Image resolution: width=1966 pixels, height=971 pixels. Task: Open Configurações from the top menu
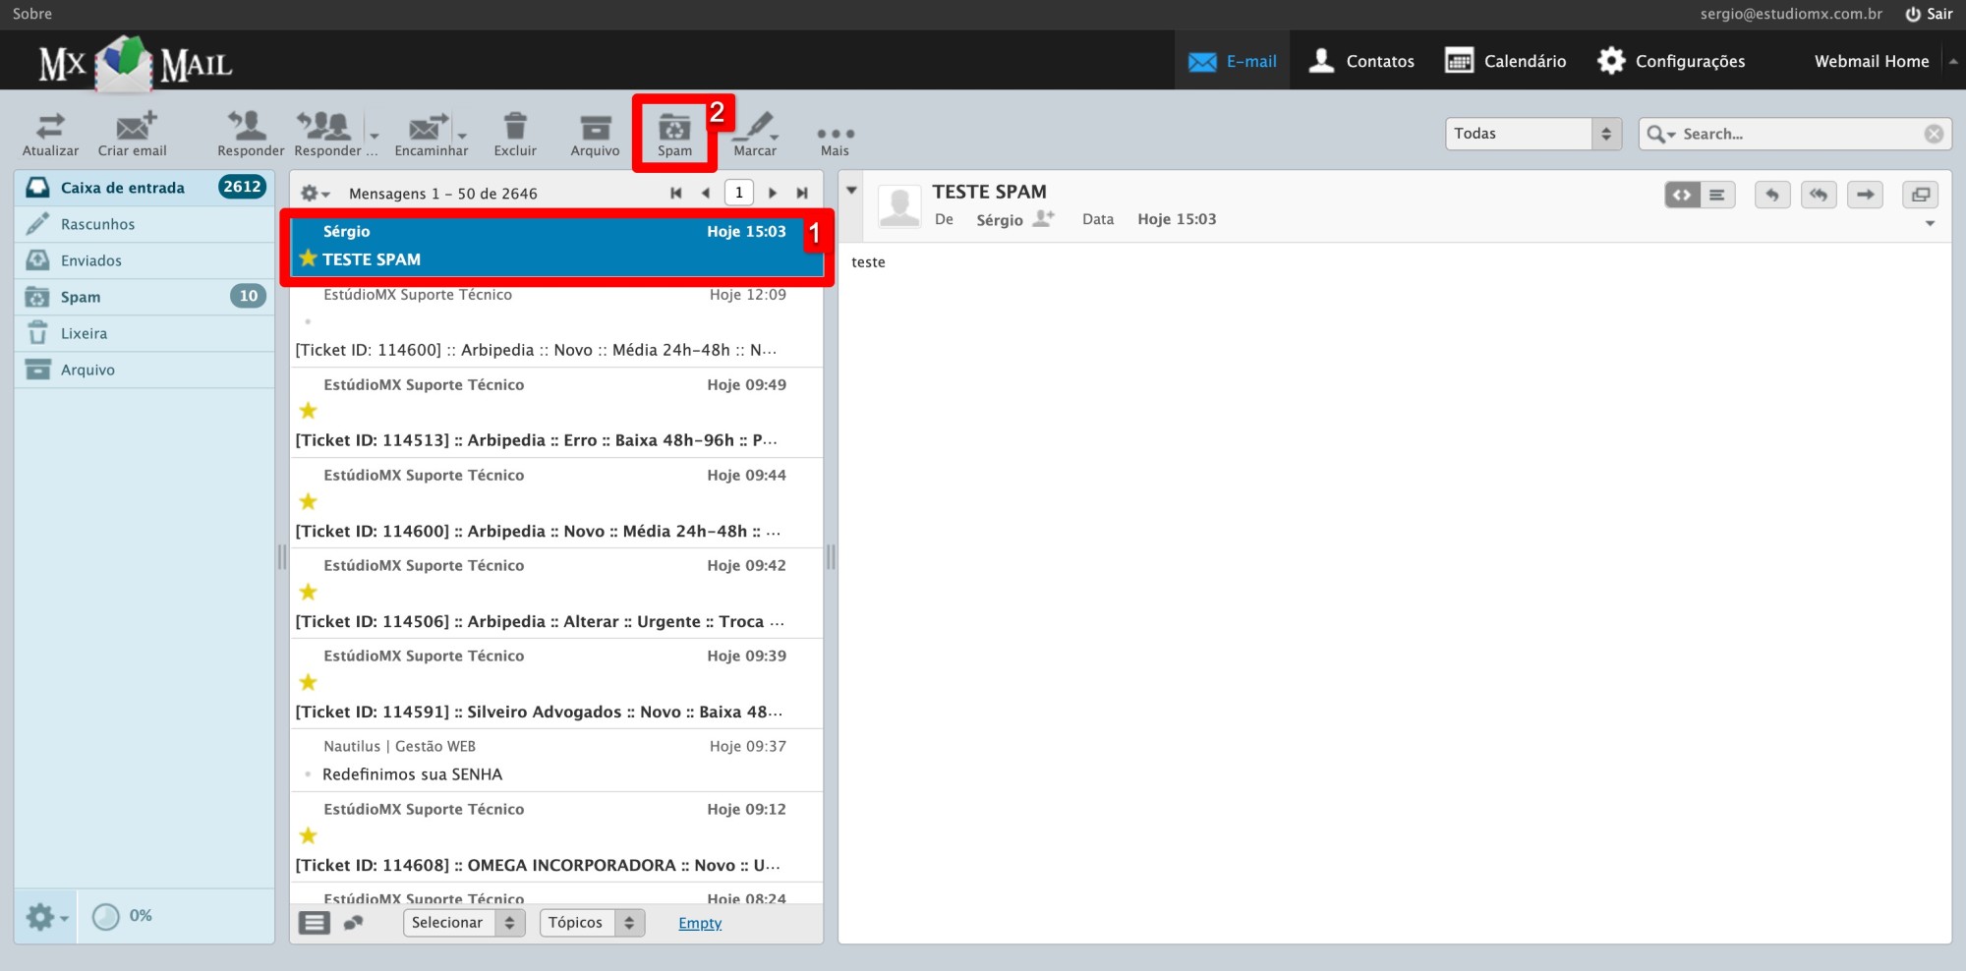pyautogui.click(x=1671, y=60)
